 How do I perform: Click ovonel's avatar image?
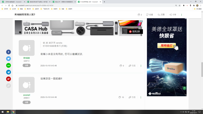27,85
